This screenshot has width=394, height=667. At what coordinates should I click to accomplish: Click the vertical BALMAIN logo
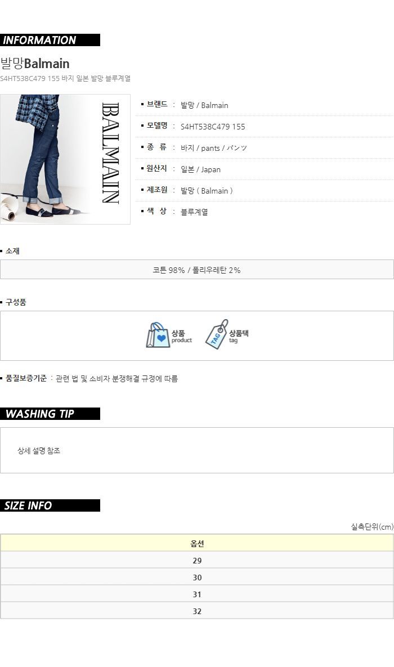(x=110, y=153)
